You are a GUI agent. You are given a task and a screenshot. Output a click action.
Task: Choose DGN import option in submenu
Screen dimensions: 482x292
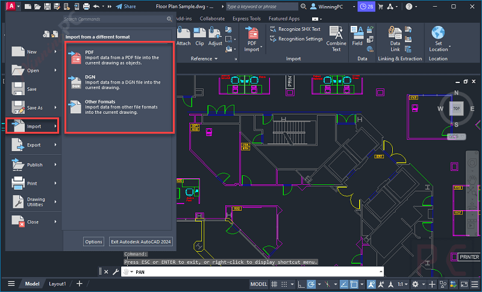[117, 82]
